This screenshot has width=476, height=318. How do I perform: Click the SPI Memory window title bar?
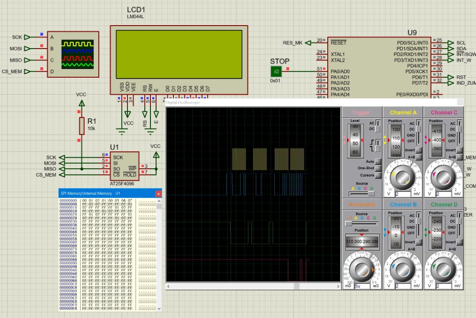click(x=110, y=193)
